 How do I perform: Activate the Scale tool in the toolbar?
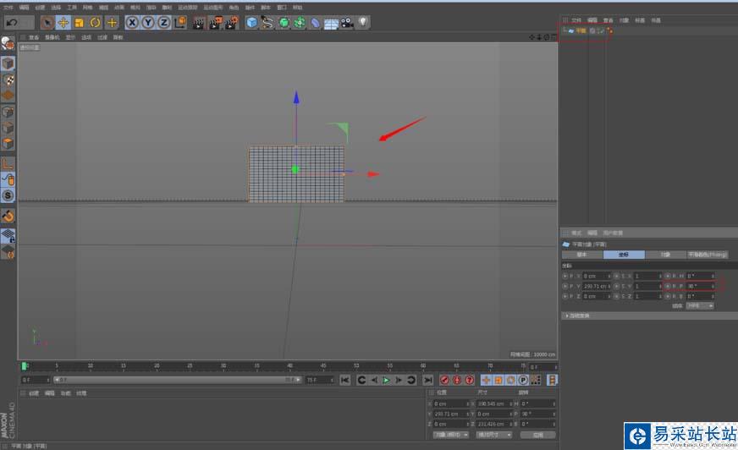point(79,23)
